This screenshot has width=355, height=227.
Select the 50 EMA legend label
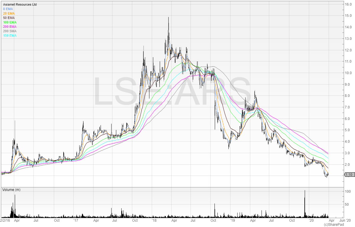coord(9,18)
